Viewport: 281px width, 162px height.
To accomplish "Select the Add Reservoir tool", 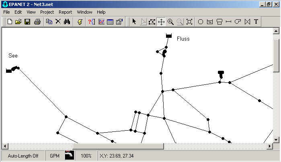I will (210, 22).
